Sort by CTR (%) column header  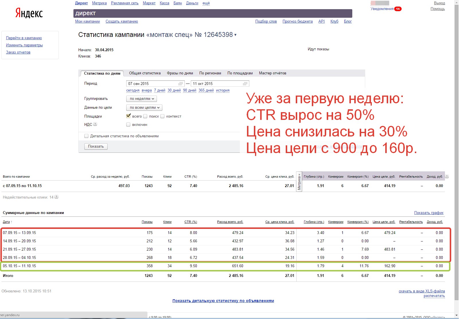click(x=191, y=222)
